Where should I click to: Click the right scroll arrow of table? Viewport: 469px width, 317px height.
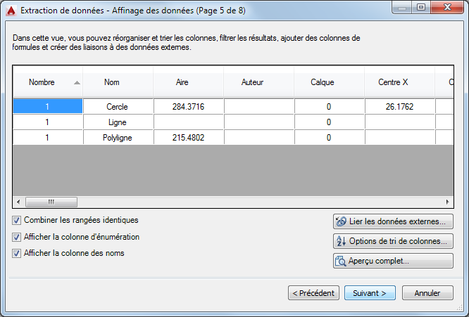(447, 202)
